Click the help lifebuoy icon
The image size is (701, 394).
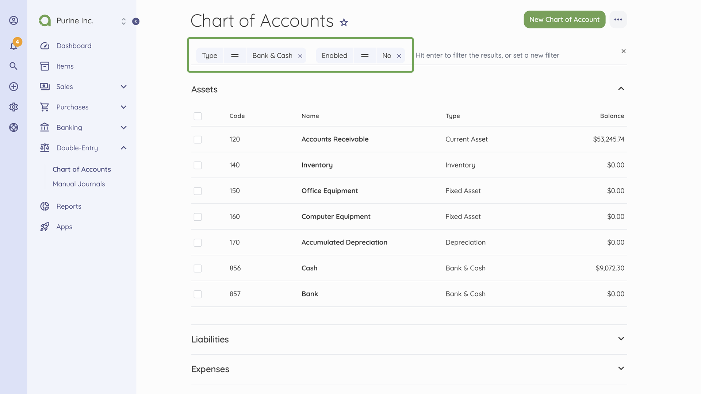pyautogui.click(x=14, y=127)
